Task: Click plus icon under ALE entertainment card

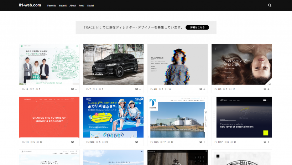Action: (x=268, y=142)
